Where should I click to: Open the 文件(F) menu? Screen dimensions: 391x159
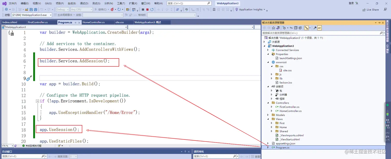[x=13, y=3]
